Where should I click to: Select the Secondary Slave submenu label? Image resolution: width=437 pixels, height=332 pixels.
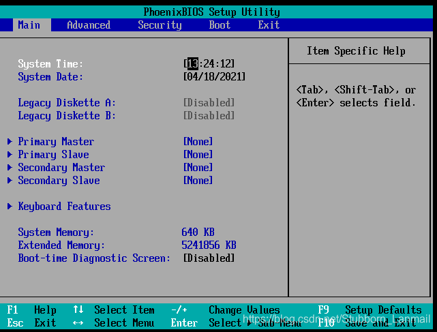59,181
